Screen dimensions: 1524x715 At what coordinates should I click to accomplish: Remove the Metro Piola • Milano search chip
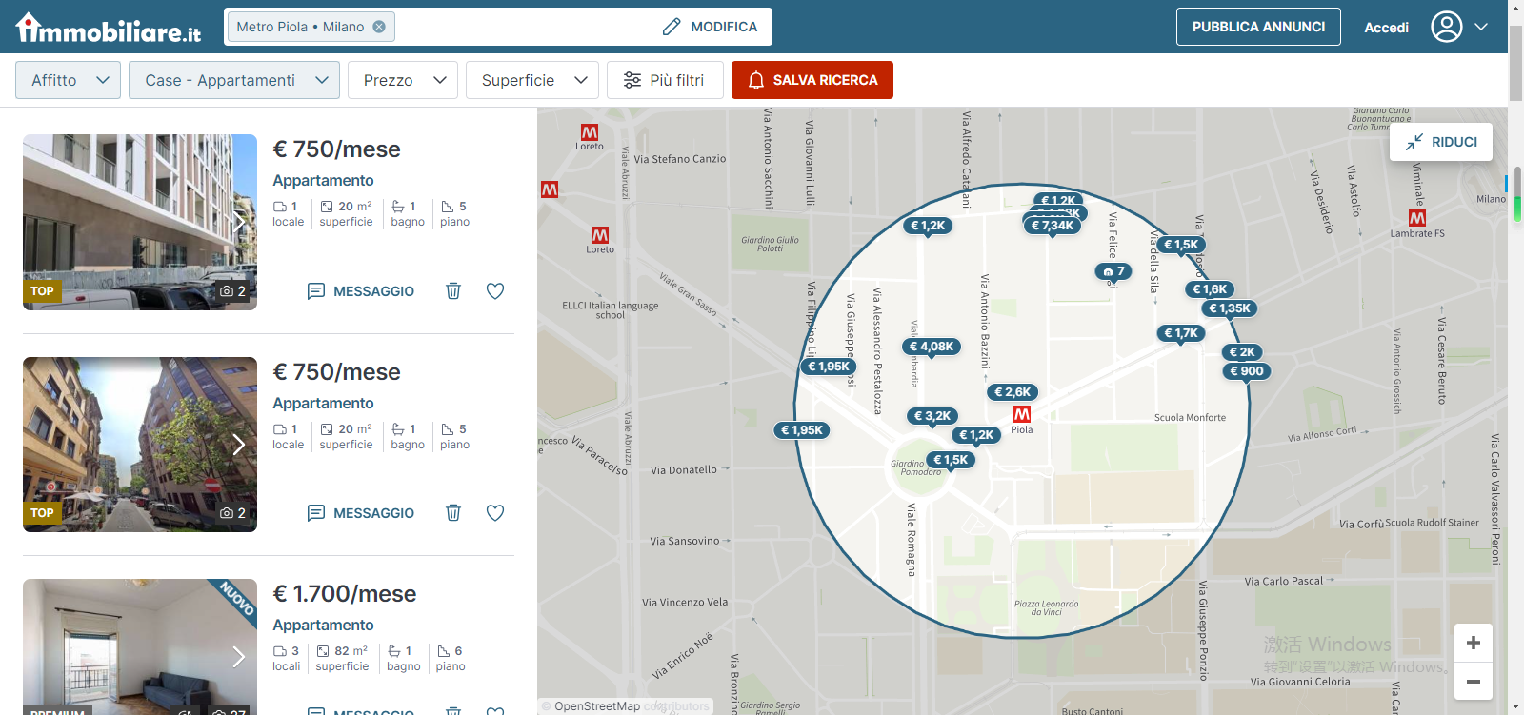(x=379, y=27)
